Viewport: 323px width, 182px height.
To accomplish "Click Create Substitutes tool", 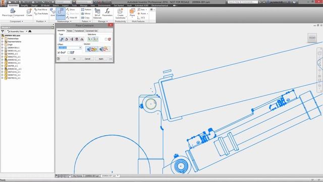I will point(120,13).
